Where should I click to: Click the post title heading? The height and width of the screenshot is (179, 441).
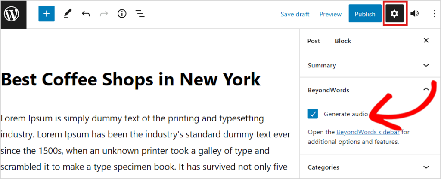coord(131,79)
